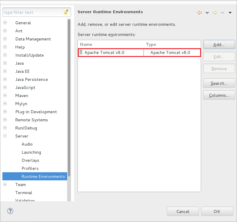The height and width of the screenshot is (222, 237).
Task: Select the Runtime Environments page
Action: click(x=43, y=176)
